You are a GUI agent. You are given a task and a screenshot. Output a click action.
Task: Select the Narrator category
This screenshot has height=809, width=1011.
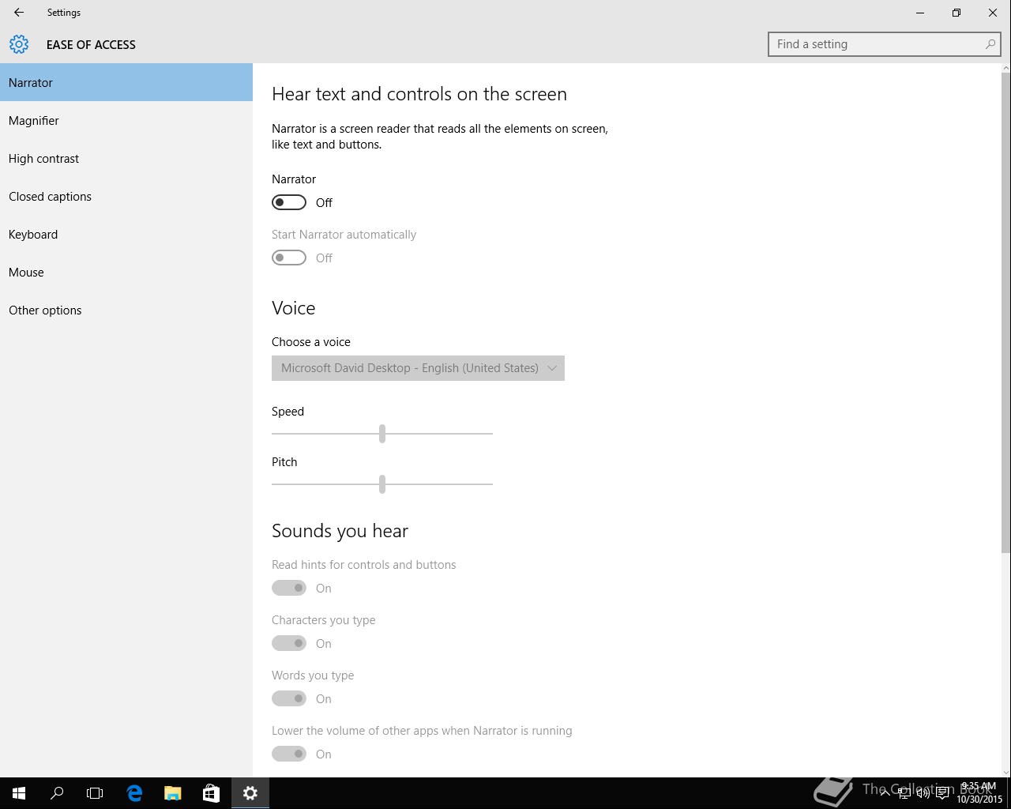(x=126, y=82)
